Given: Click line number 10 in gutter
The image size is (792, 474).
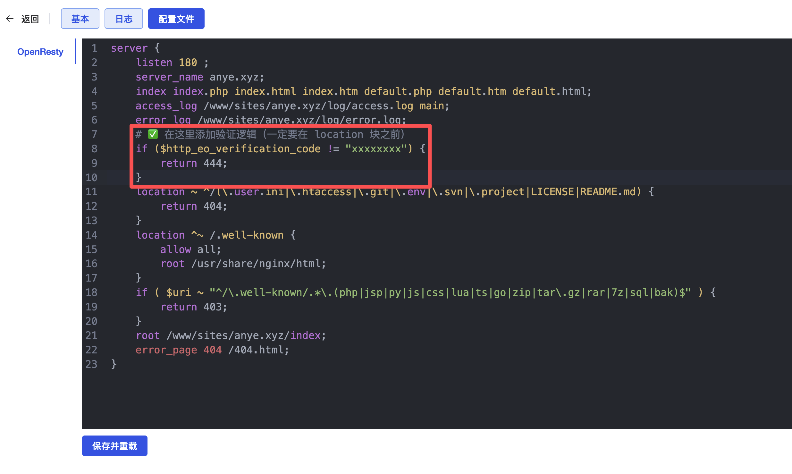Looking at the screenshot, I should pyautogui.click(x=91, y=177).
